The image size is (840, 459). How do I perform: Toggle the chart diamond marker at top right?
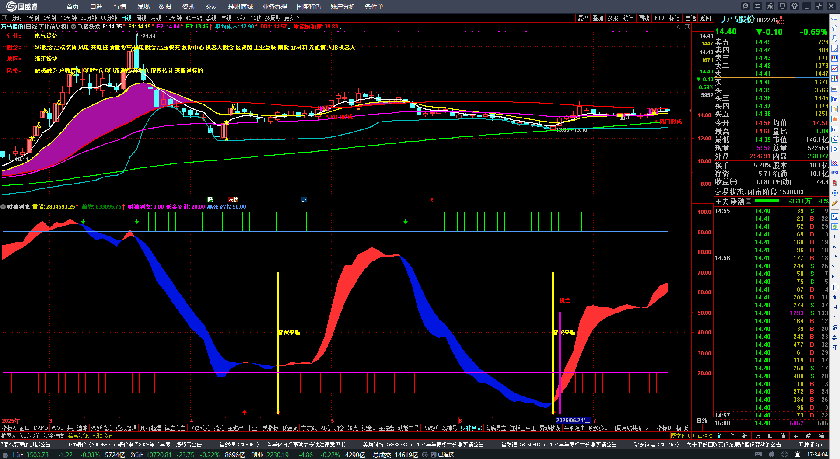pos(679,27)
